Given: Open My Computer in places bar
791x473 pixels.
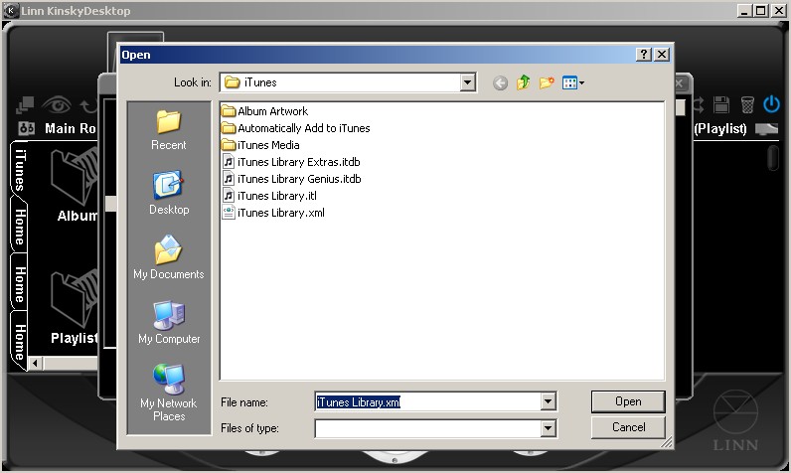Looking at the screenshot, I should pos(169,323).
